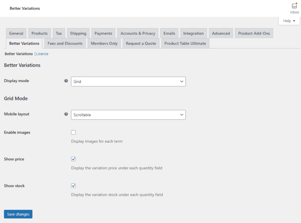
Task: Uncheck the Show stock setting
Action: pos(73,186)
